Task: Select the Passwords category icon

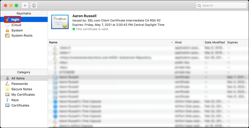Action: (8, 84)
